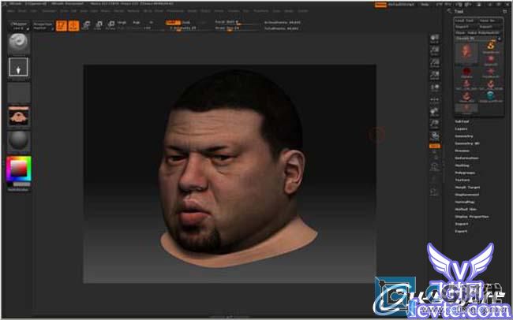Click the L.Sym double-arrow icon on right shelf
This screenshot has height=320, width=513.
pos(435,100)
